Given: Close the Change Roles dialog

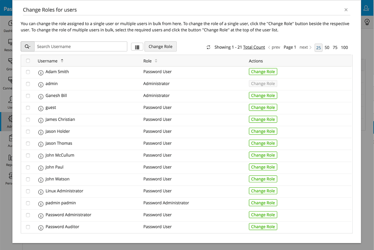Looking at the screenshot, I should (346, 10).
